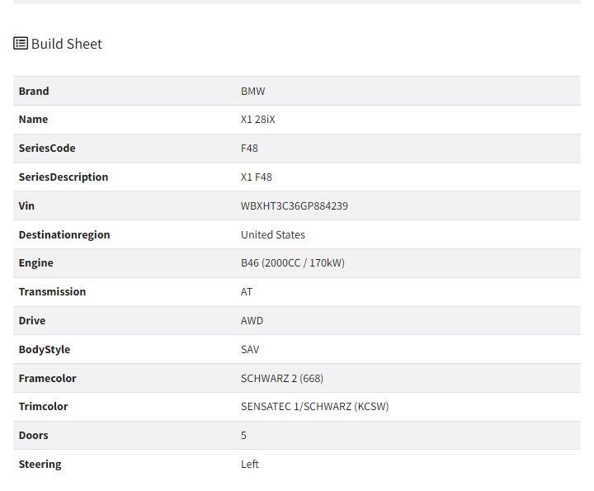
Task: Click the AWD drive value
Action: pos(252,320)
